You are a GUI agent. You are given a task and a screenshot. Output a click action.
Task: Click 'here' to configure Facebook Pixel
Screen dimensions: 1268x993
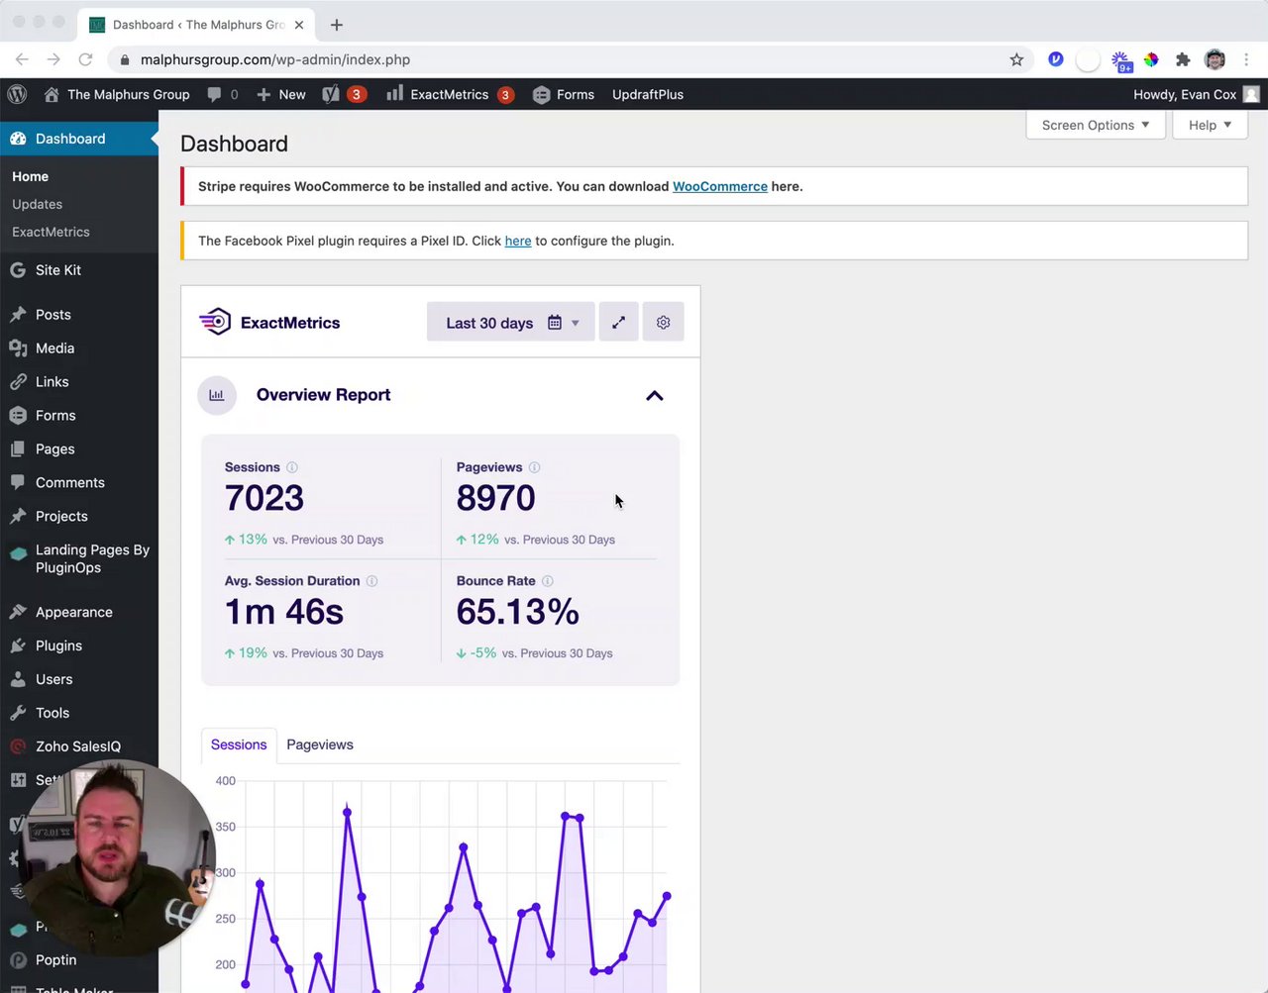point(518,241)
